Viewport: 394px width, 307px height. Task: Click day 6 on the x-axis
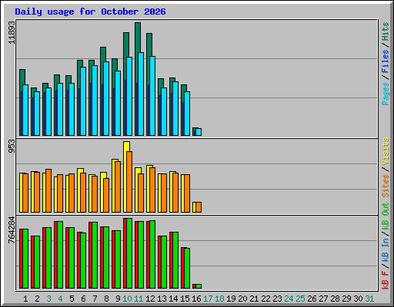tap(83, 299)
